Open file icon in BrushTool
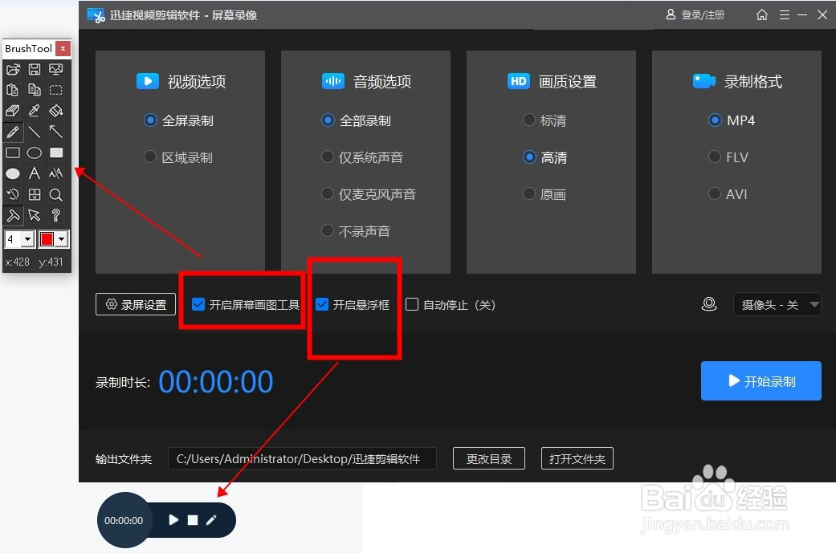This screenshot has height=553, width=836. pyautogui.click(x=13, y=69)
